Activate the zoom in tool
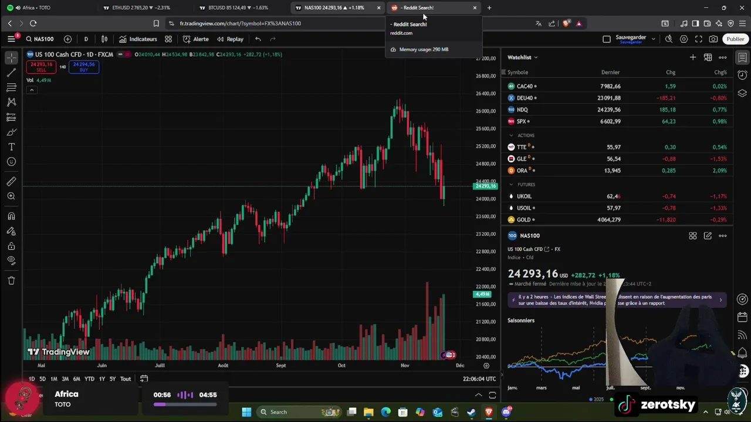This screenshot has height=422, width=751. point(11,196)
